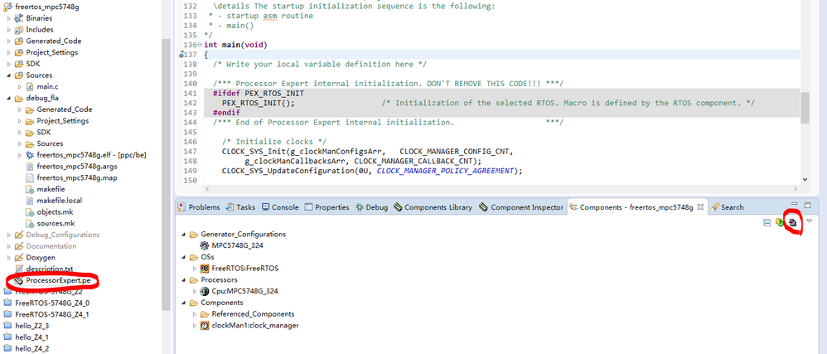The width and height of the screenshot is (827, 354).
Task: Expand the Doxygen folder
Action: [9, 258]
